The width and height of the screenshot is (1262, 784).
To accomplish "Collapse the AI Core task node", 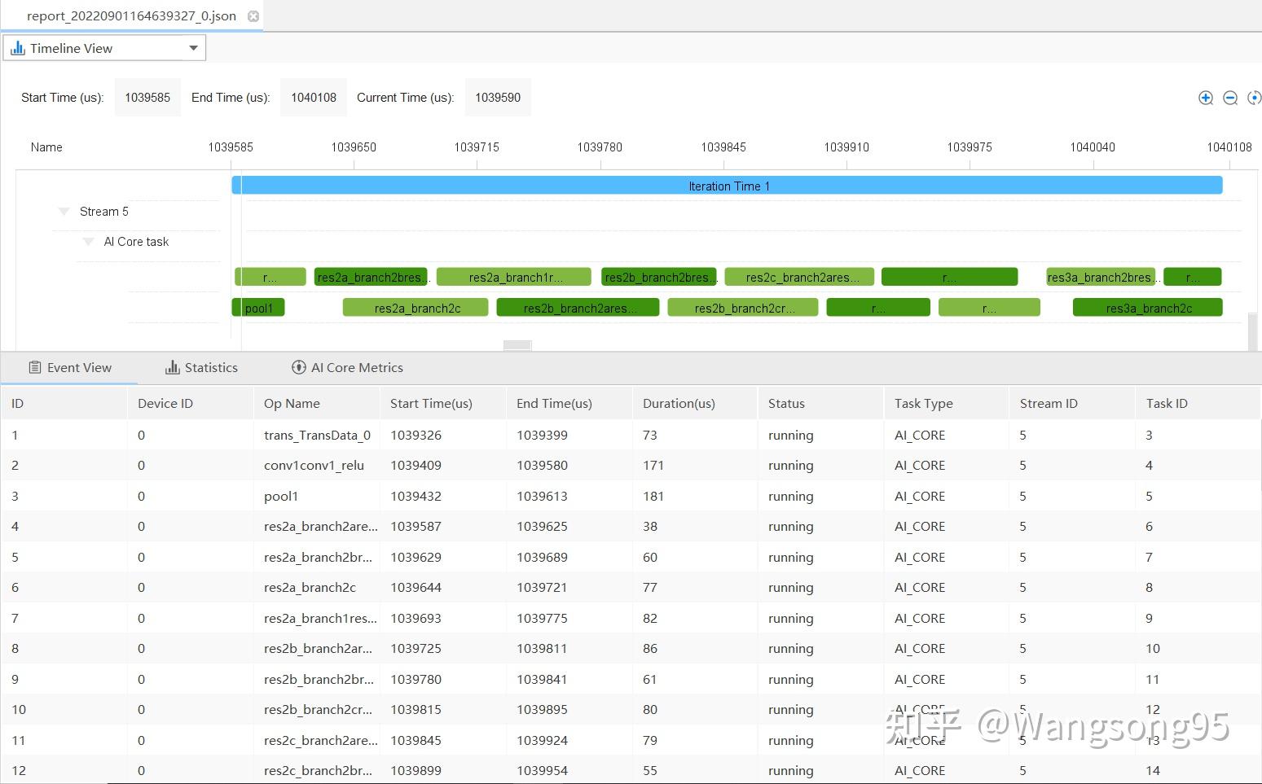I will click(89, 242).
